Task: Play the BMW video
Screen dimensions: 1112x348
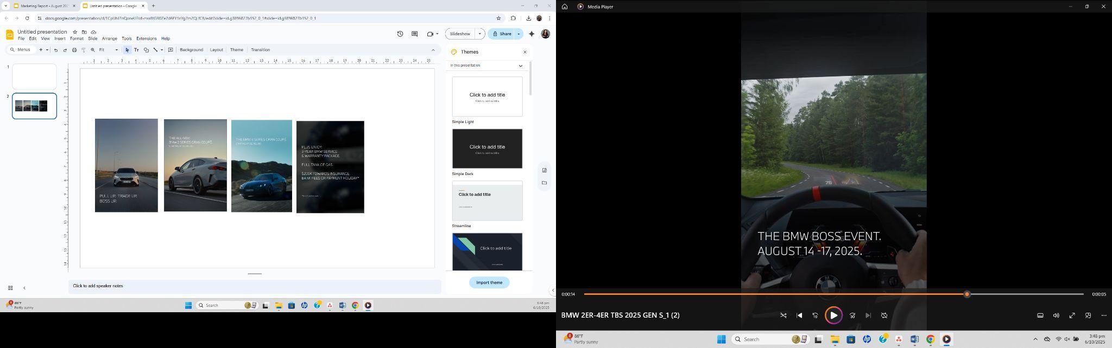Action: pos(833,315)
